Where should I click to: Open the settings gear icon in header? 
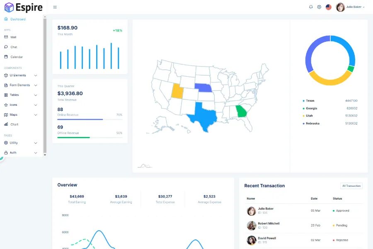(319, 7)
